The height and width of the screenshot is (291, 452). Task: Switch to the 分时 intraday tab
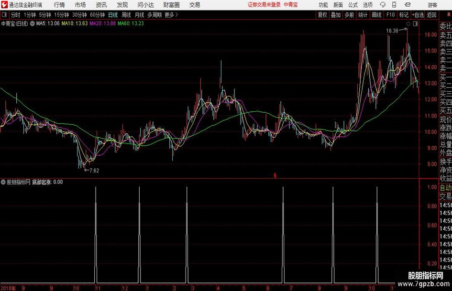tap(16, 15)
